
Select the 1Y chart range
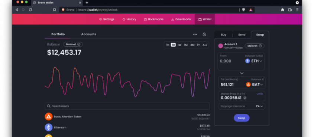(x=198, y=45)
